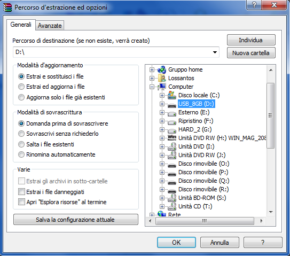
Task: Collapse the Computer tree node
Action: click(152, 87)
